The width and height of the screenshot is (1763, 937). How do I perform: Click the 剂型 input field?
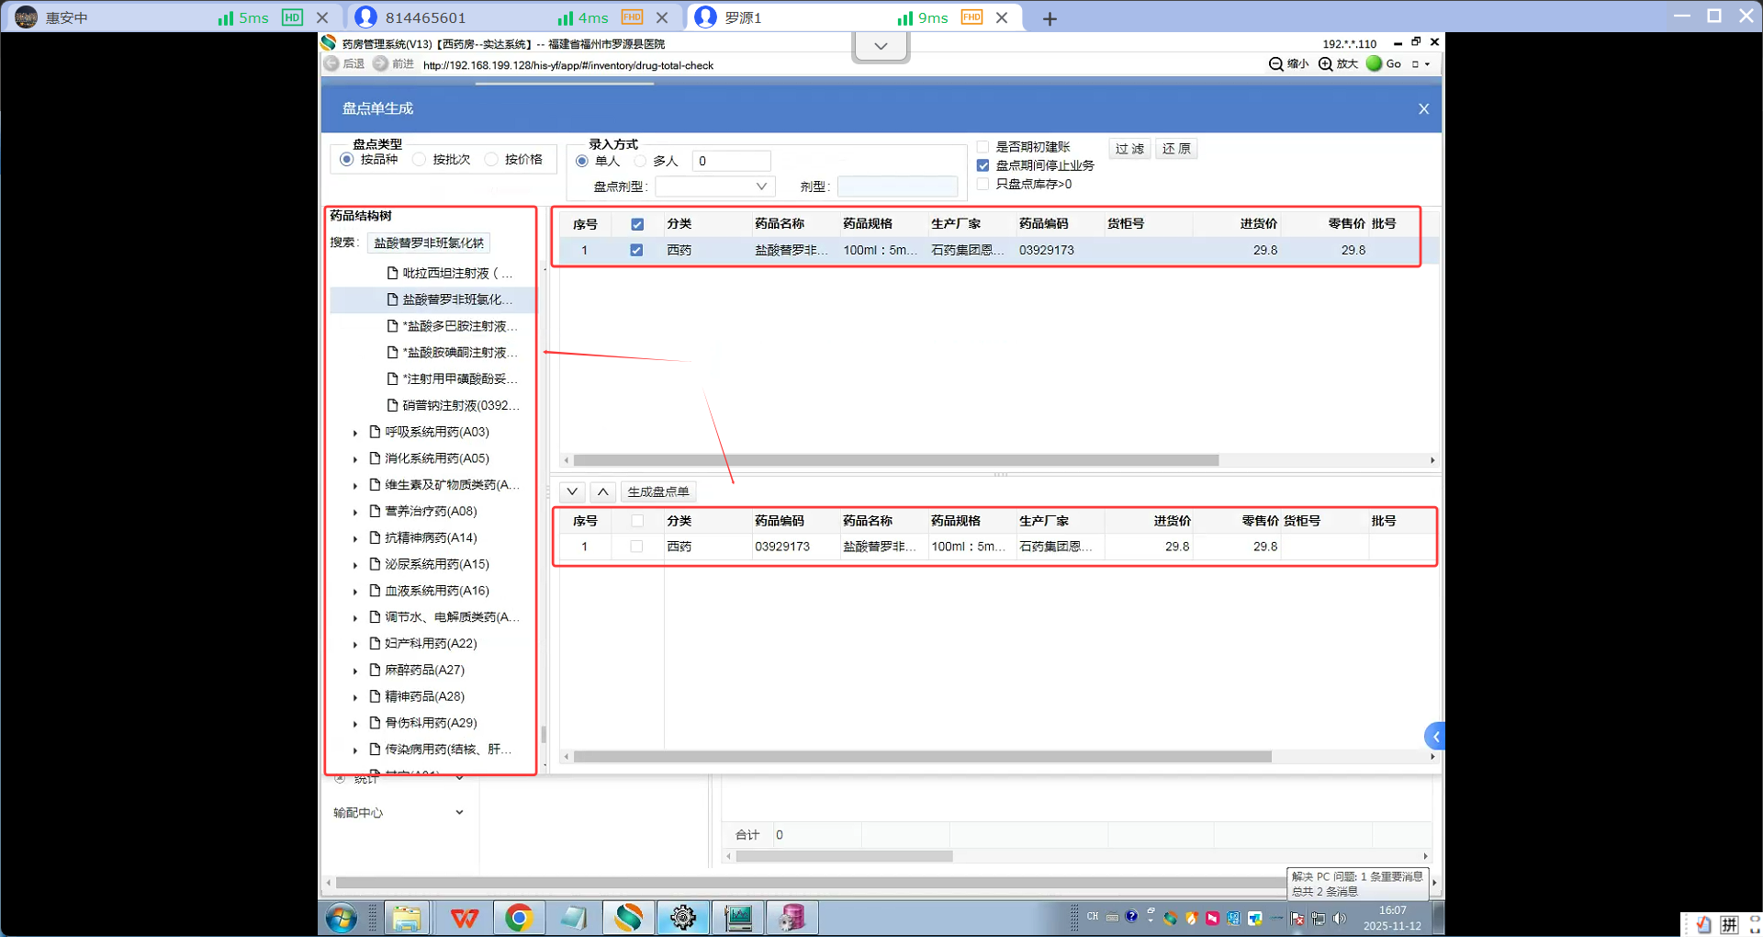897,186
